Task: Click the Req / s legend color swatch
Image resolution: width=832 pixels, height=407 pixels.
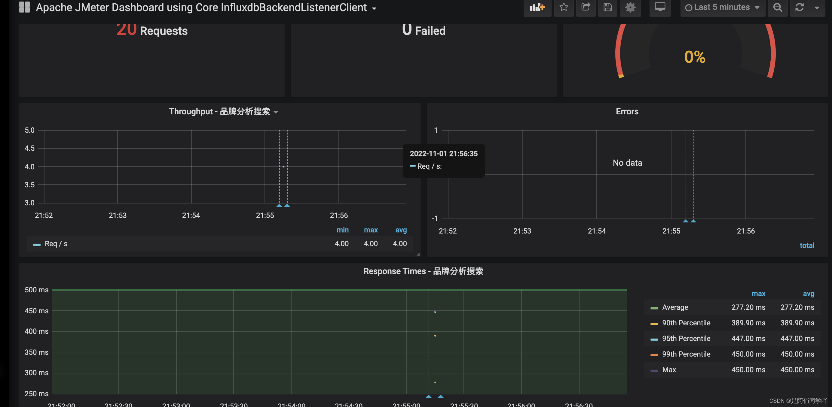Action: tap(37, 244)
